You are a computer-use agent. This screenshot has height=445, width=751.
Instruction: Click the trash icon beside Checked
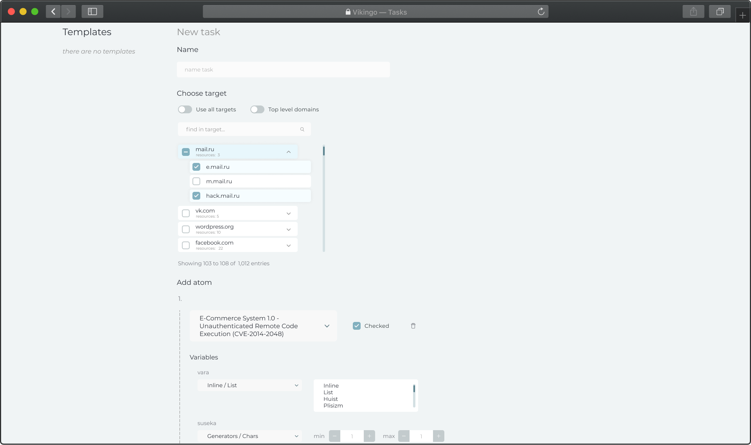[413, 326]
